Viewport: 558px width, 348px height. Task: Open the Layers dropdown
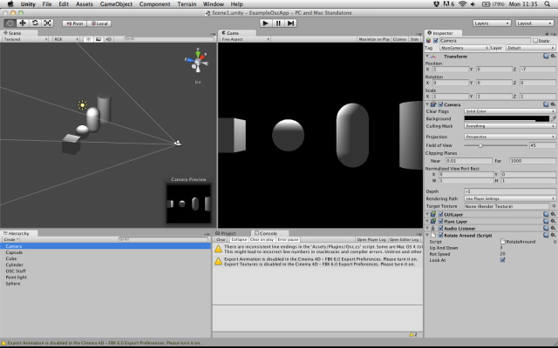pyautogui.click(x=492, y=23)
